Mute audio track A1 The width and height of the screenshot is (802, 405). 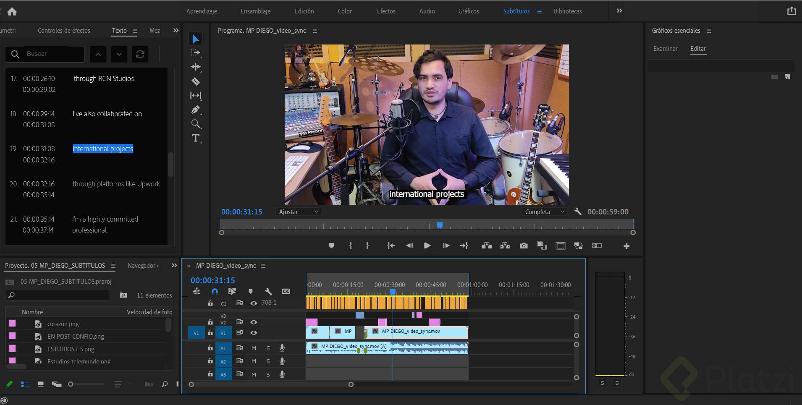[x=254, y=348]
